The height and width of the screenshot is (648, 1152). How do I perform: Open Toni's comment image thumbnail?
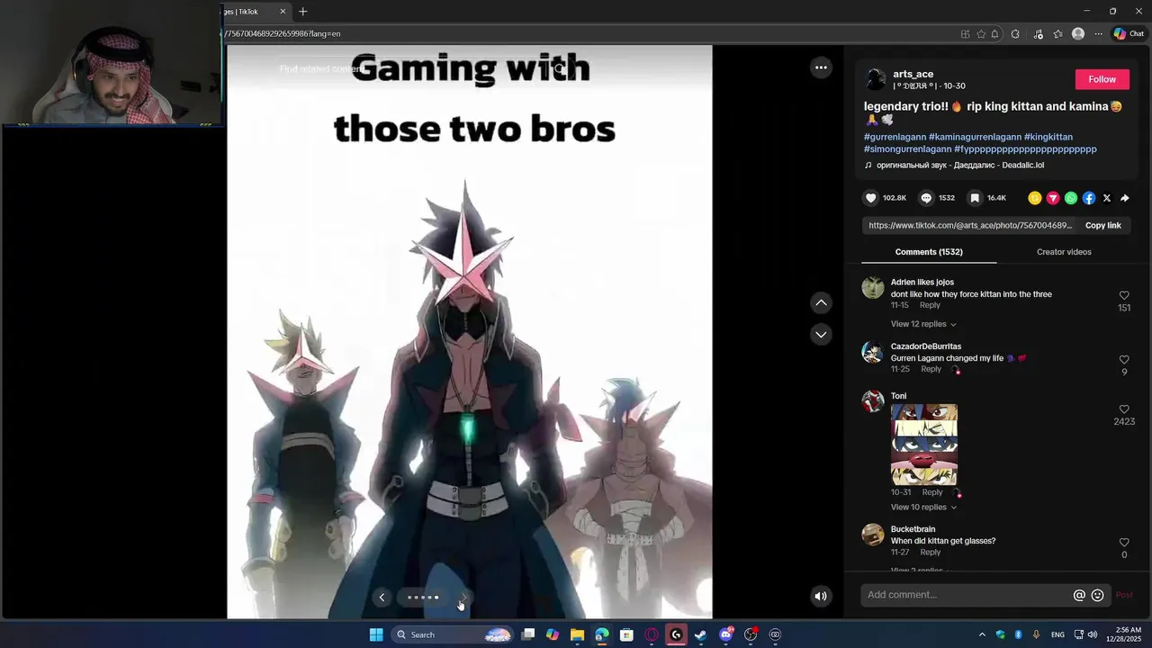tap(924, 445)
